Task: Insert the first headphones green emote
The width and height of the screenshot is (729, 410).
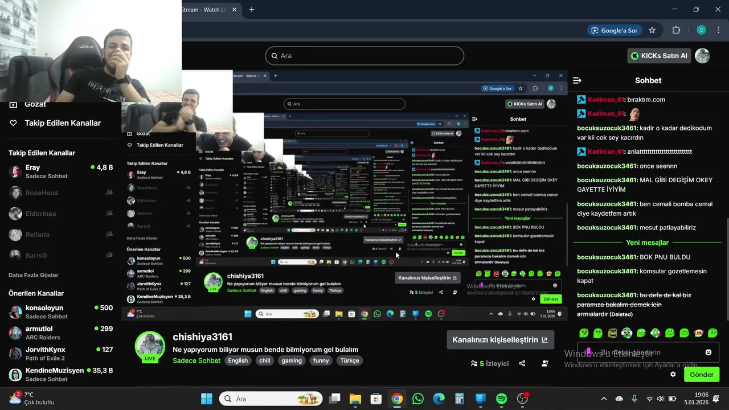Action: 626,333
